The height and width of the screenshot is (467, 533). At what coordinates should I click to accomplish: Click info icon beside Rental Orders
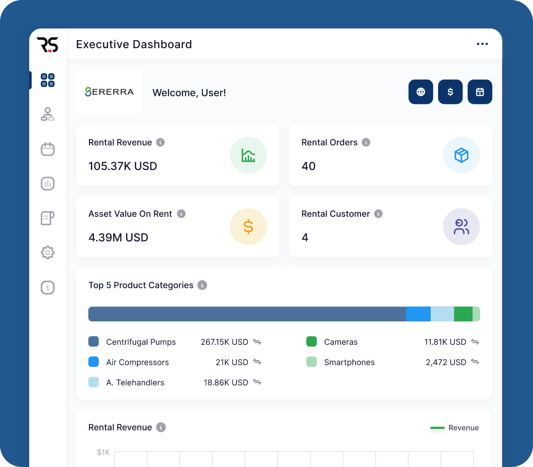366,142
